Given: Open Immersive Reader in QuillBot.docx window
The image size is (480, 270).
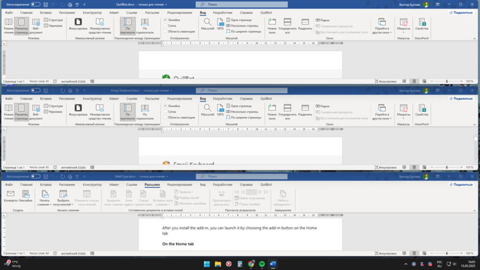Looking at the screenshot, I should [x=100, y=26].
